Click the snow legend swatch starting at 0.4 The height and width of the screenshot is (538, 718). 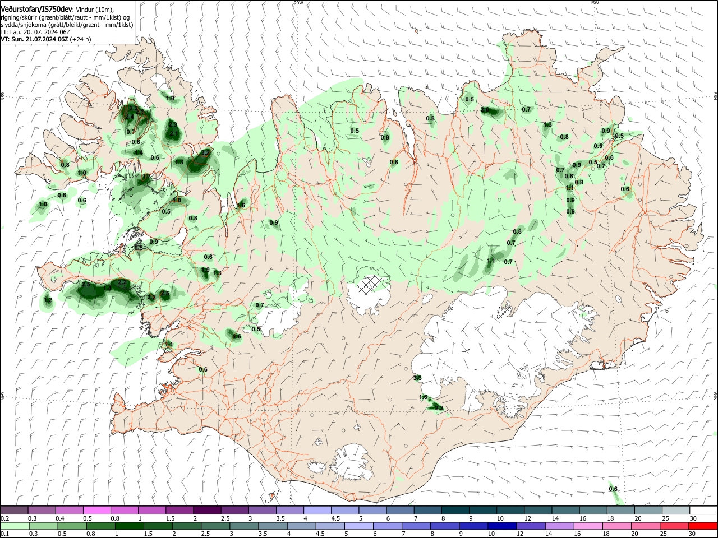pos(69,511)
